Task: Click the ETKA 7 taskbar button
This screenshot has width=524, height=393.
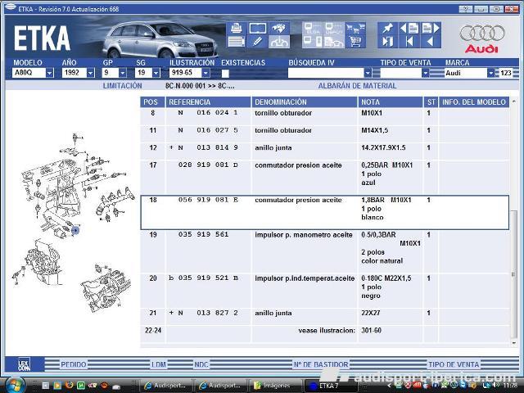Action: 329,386
